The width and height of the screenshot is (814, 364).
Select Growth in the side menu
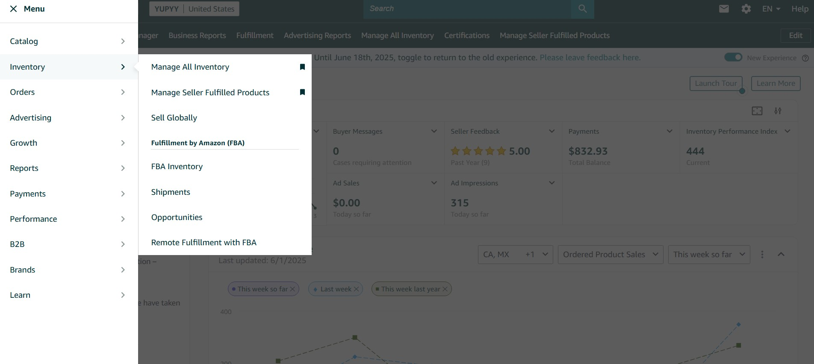point(69,143)
